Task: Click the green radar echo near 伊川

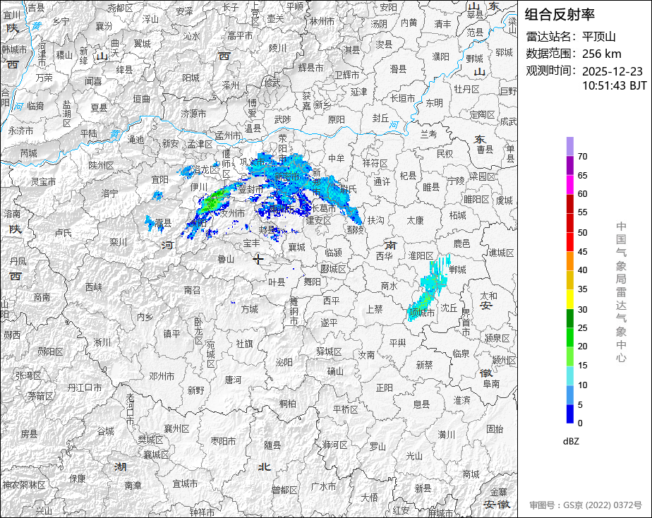Action: pos(213,200)
